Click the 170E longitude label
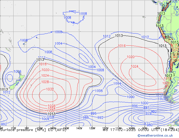 pyautogui.click(x=14, y=128)
